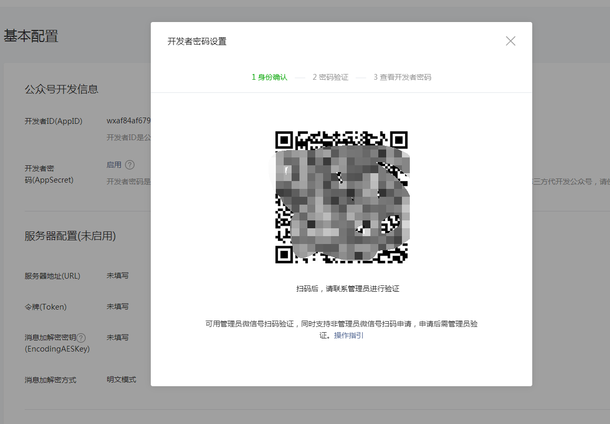Click the 明文模式 value
This screenshot has height=424, width=610.
[x=121, y=380]
